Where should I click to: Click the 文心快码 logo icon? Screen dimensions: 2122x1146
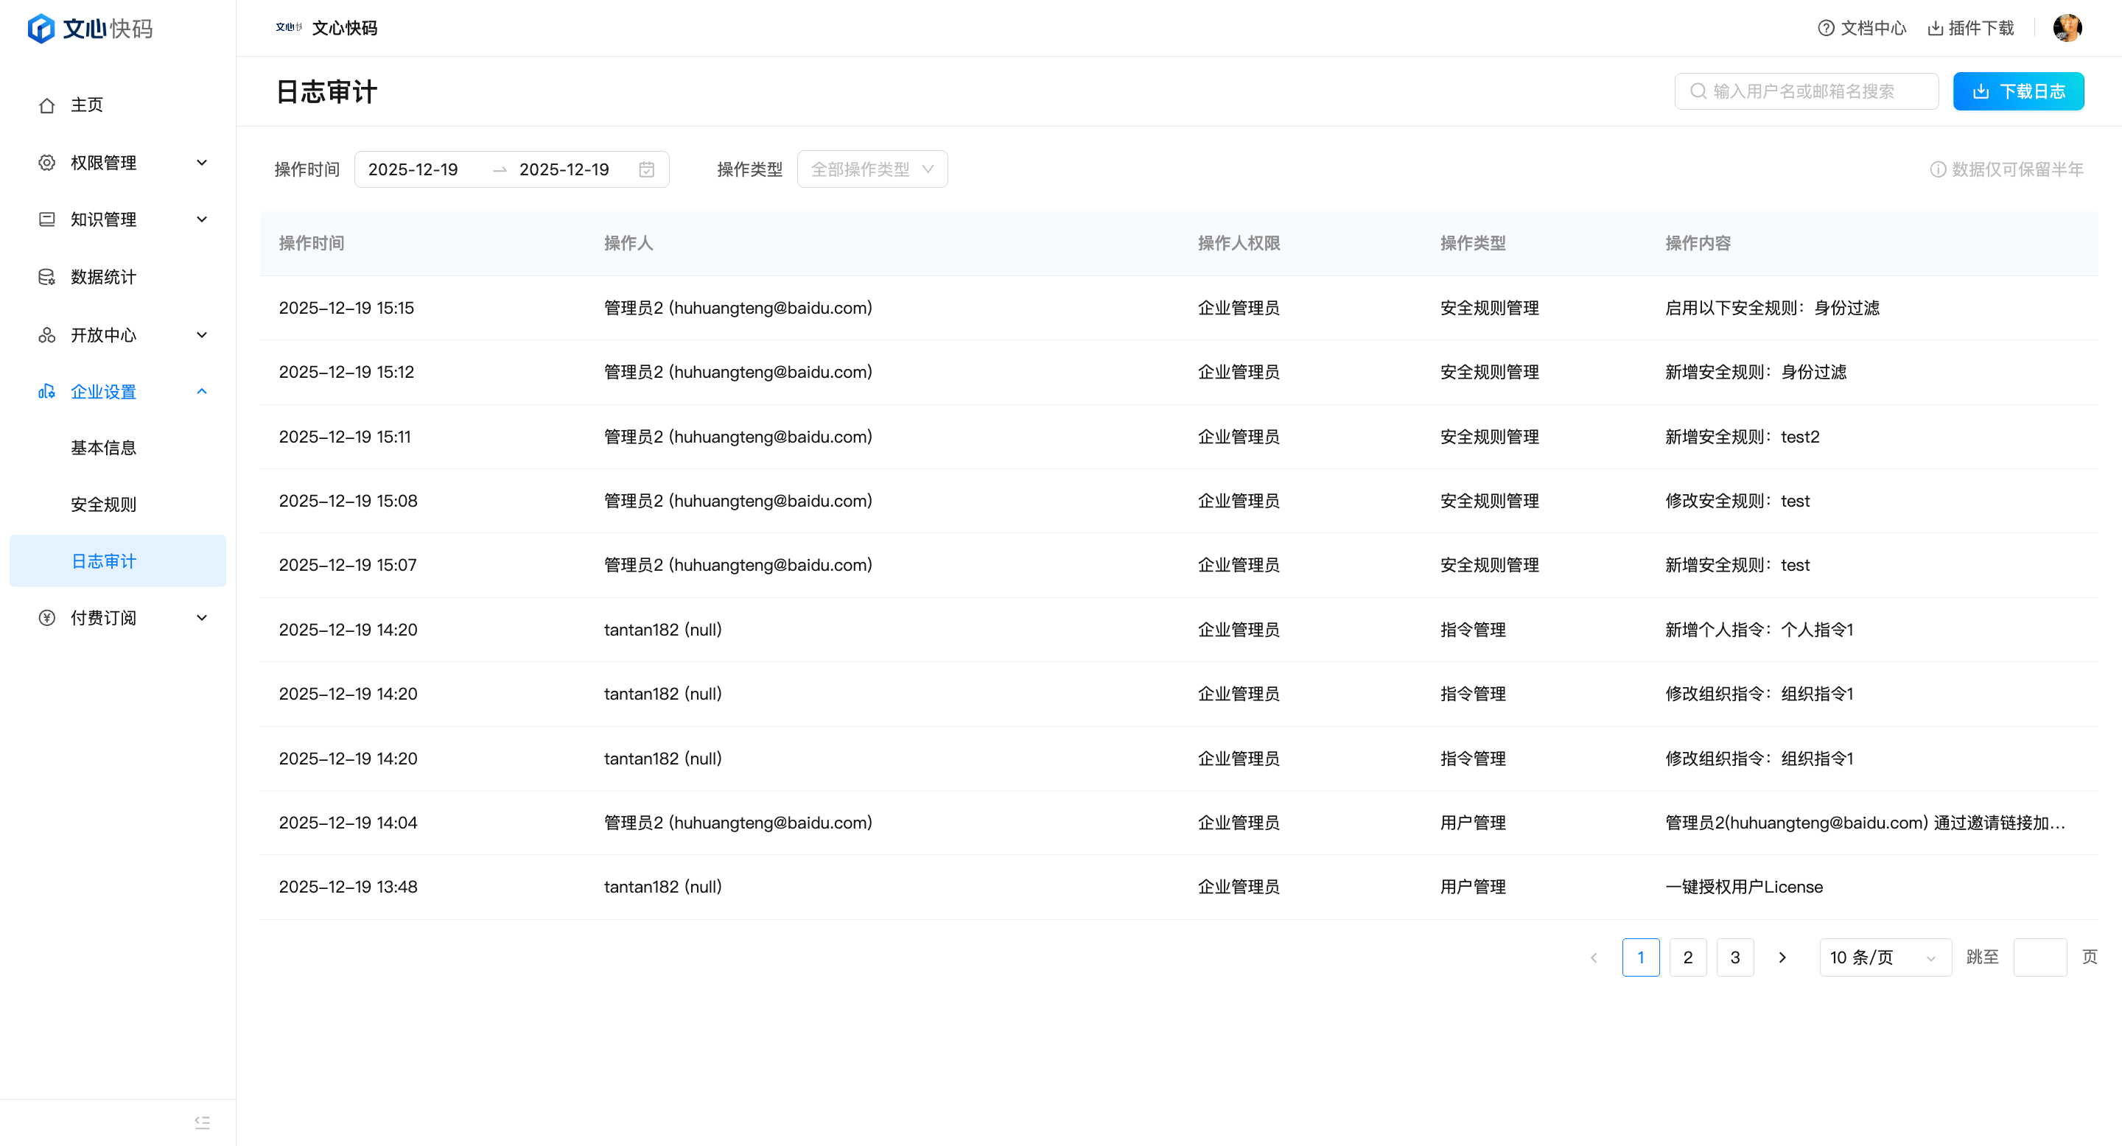pos(41,28)
